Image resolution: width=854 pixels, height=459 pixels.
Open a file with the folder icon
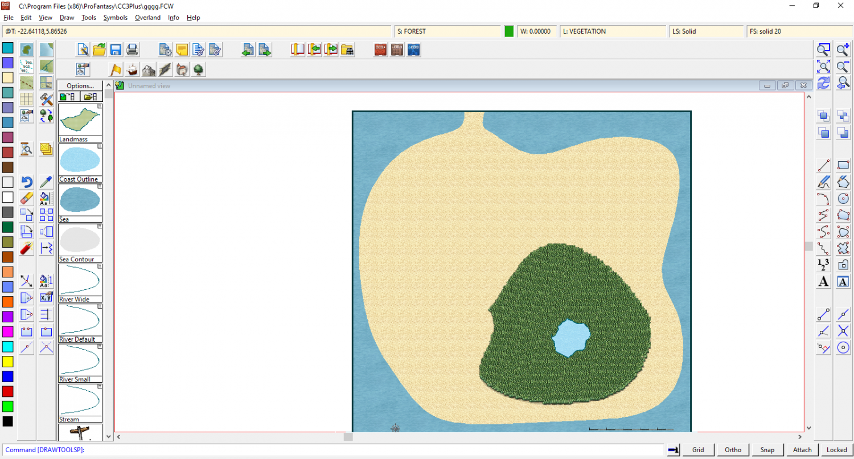coord(99,50)
